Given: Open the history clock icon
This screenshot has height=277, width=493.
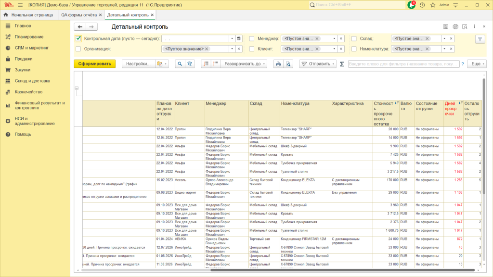Looking at the screenshot, I should [x=422, y=5].
